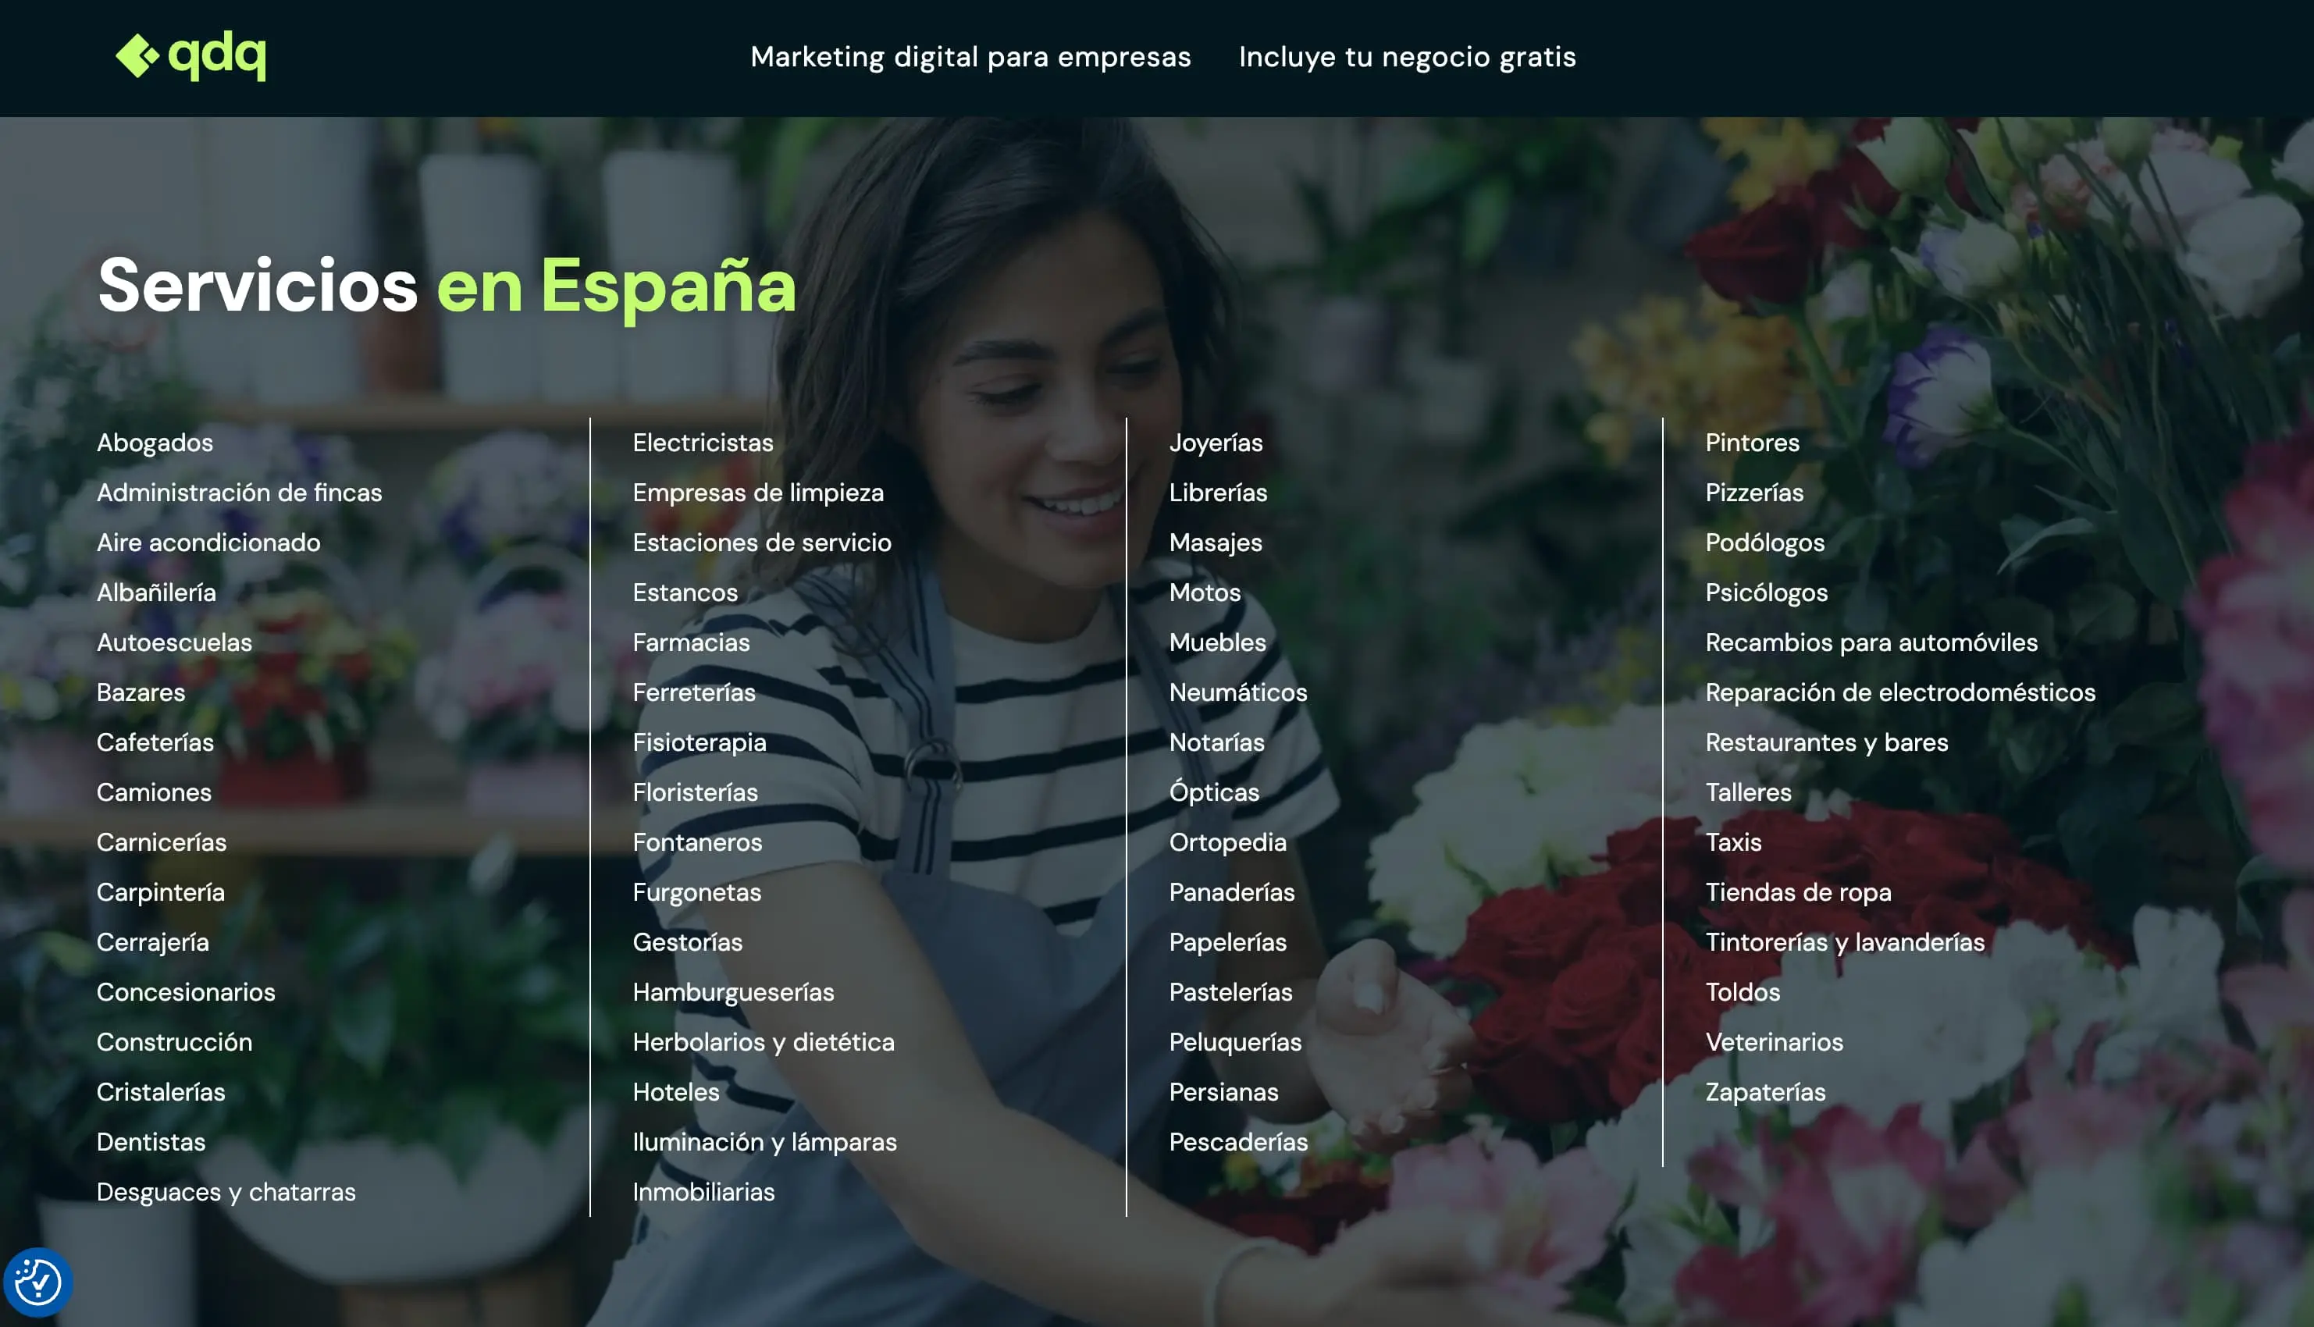Go to Iluminación y lámparas

pyautogui.click(x=764, y=1142)
